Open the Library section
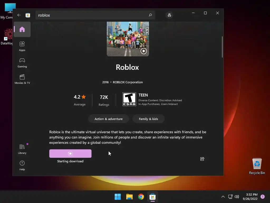Image resolution: width=270 pixels, height=203 pixels. coord(22,149)
